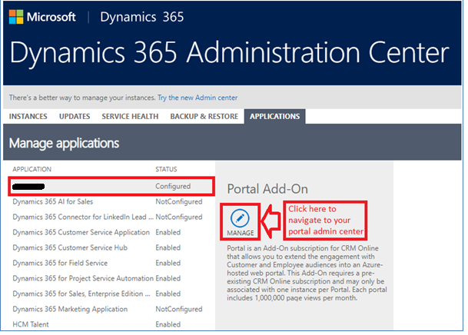Open the Instances tab
Screen dimensions: 468x335
point(28,116)
